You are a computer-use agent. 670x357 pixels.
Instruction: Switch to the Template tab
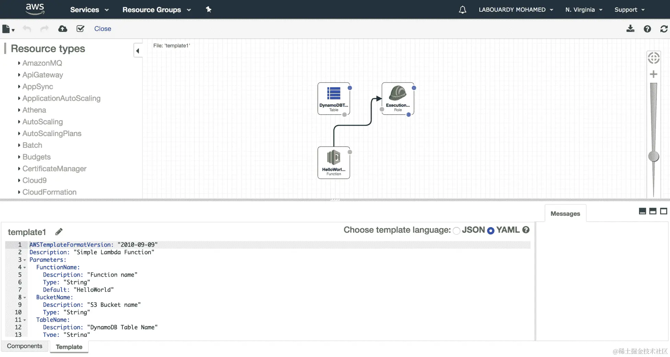pos(69,347)
